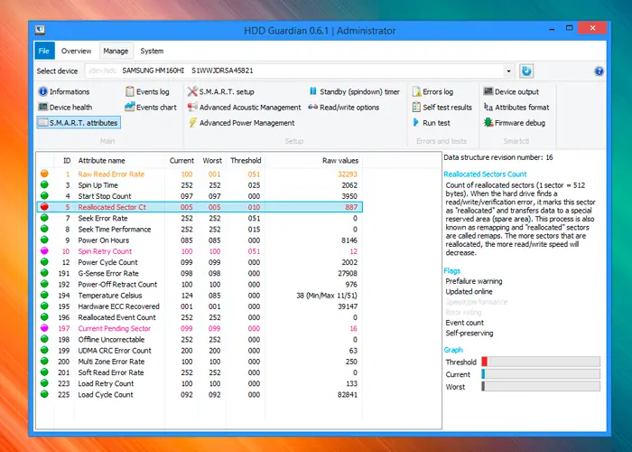Switch to the Overview tab

click(76, 51)
